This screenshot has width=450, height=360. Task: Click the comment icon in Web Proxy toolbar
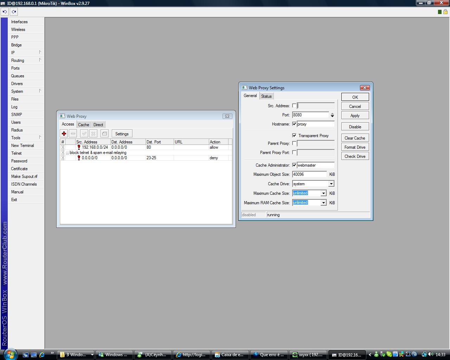tap(104, 134)
